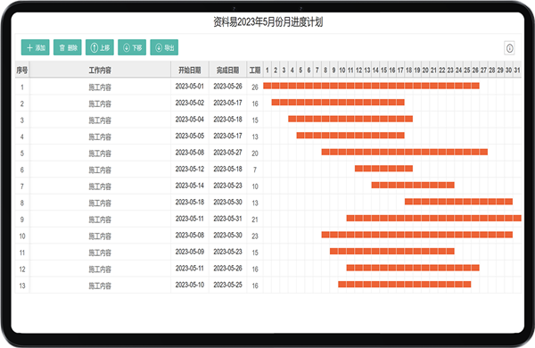This screenshot has height=348, width=535.
Task: Click the 上移 (move up) button
Action: [x=100, y=47]
